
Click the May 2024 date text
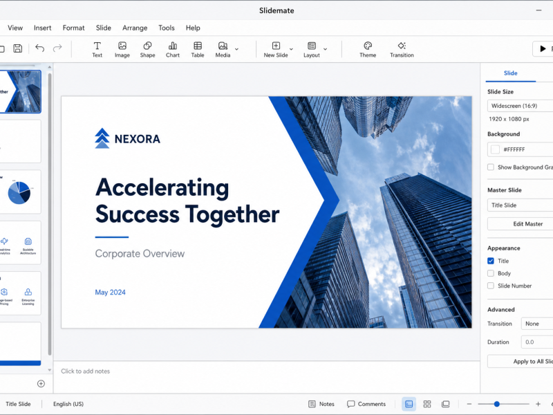[110, 292]
